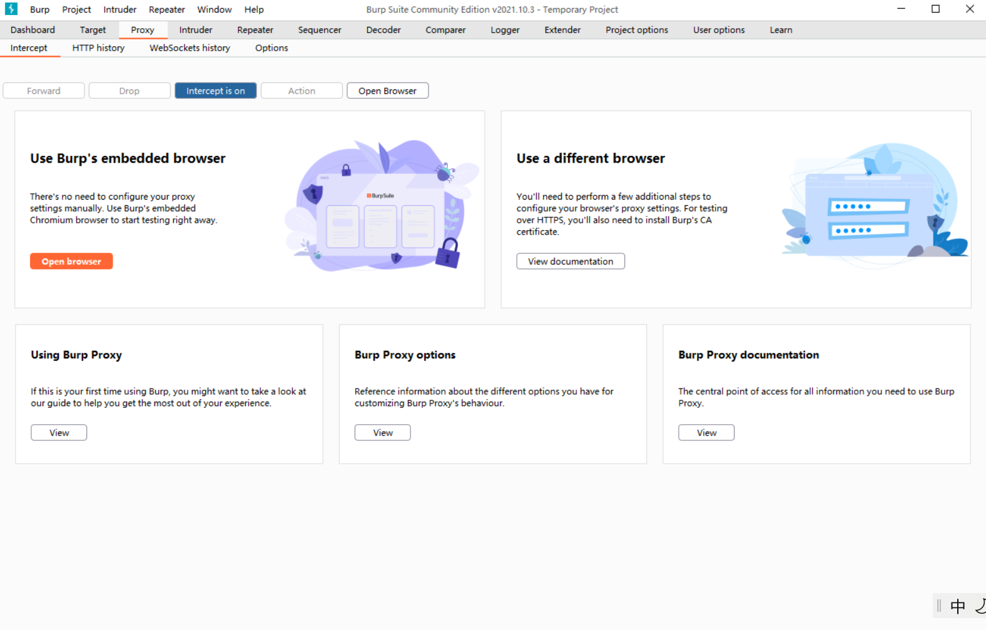This screenshot has height=630, width=986.
Task: Open the Burp menu
Action: coord(39,9)
